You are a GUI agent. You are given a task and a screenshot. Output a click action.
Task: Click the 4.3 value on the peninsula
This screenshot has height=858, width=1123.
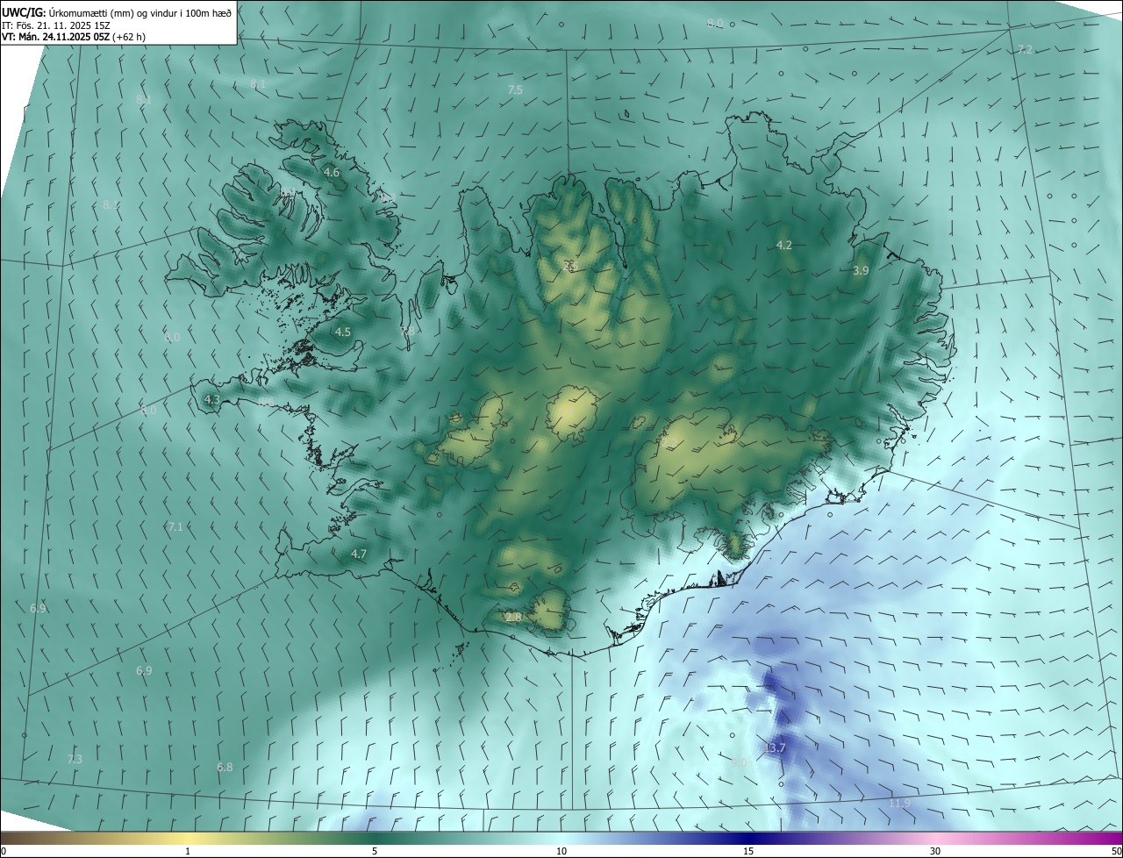click(211, 399)
